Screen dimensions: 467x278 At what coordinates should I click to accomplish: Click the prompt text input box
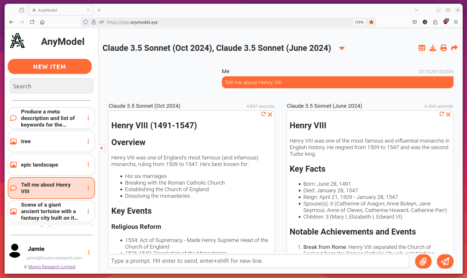point(259,261)
